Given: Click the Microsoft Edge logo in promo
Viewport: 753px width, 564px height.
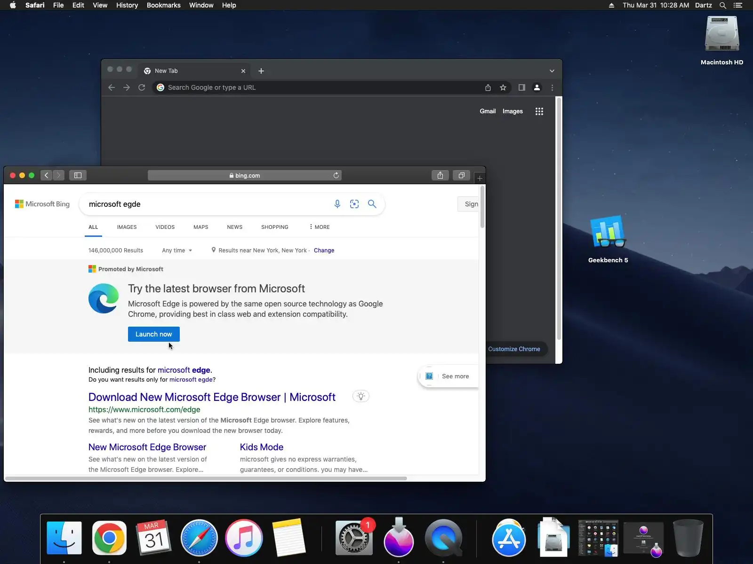Looking at the screenshot, I should point(104,298).
